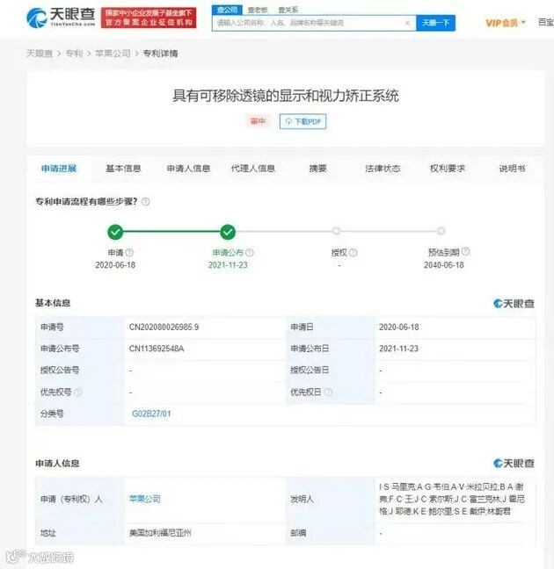Click the Tianyancha logo at top left

61,17
